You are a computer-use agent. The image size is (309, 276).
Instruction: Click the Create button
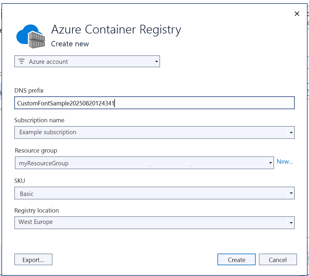pos(236,259)
